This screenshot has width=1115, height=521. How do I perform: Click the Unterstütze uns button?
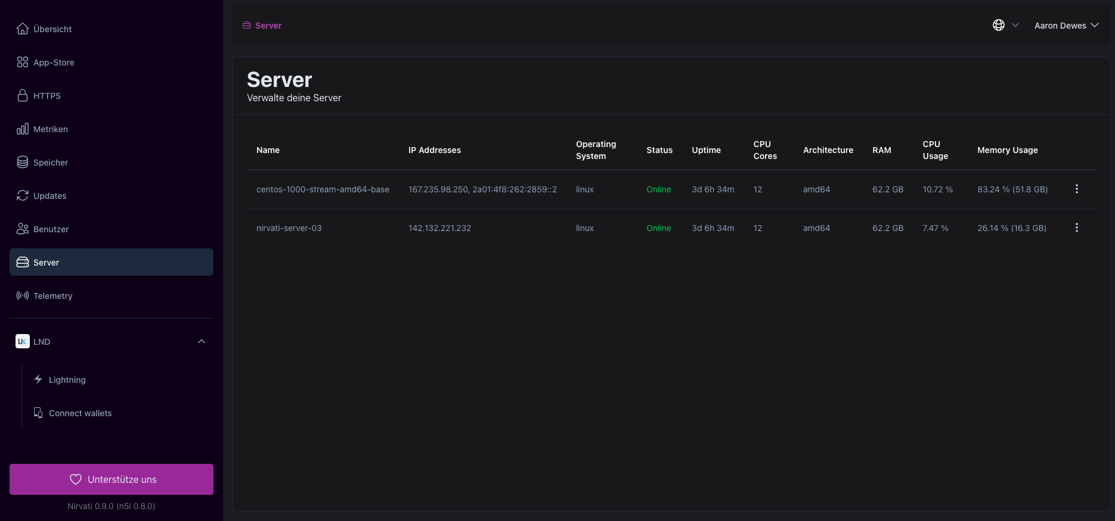click(x=112, y=479)
